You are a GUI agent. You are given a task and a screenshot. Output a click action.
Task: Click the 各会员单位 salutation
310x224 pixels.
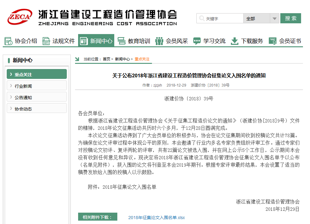point(91,113)
